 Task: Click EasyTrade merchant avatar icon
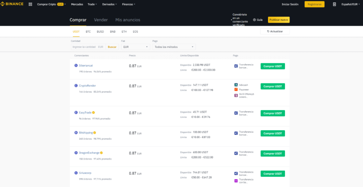[76, 113]
